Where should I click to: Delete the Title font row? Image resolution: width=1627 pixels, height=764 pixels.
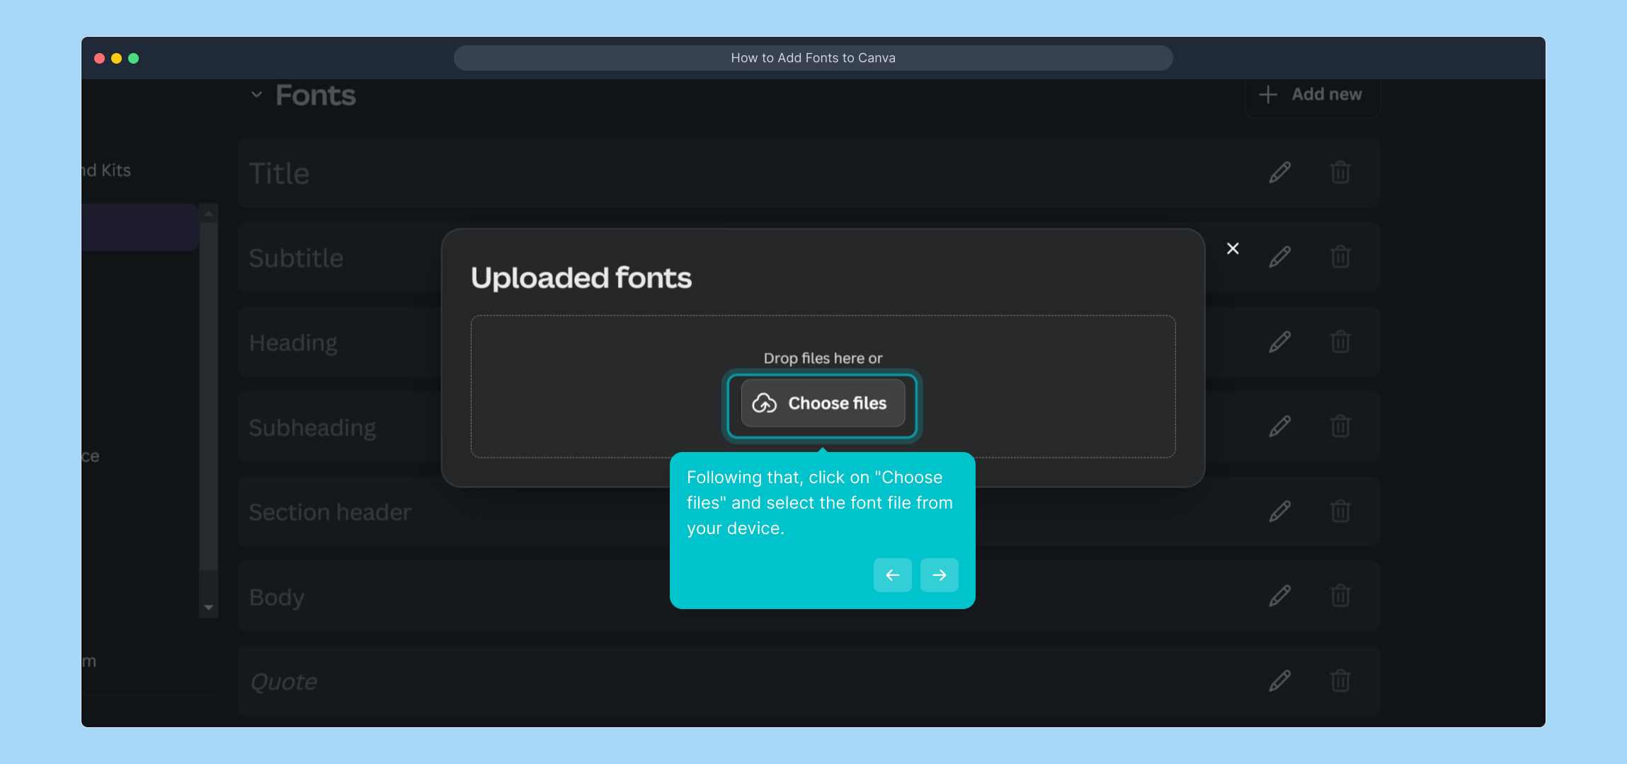[1342, 172]
